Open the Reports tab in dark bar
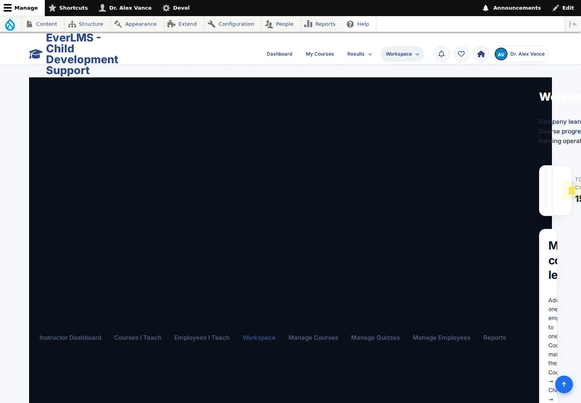 point(495,338)
